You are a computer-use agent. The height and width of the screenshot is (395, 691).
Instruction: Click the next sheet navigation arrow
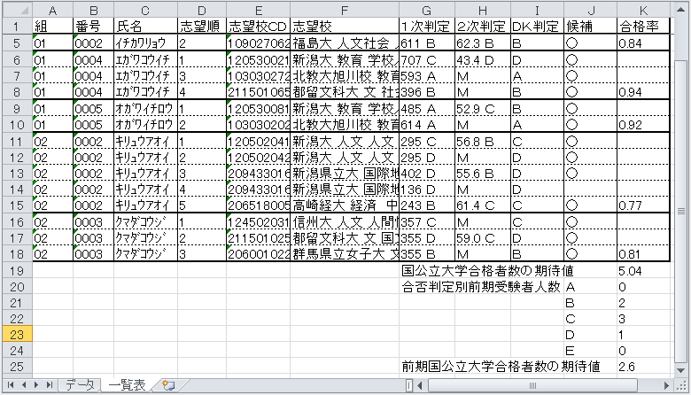tap(35, 385)
